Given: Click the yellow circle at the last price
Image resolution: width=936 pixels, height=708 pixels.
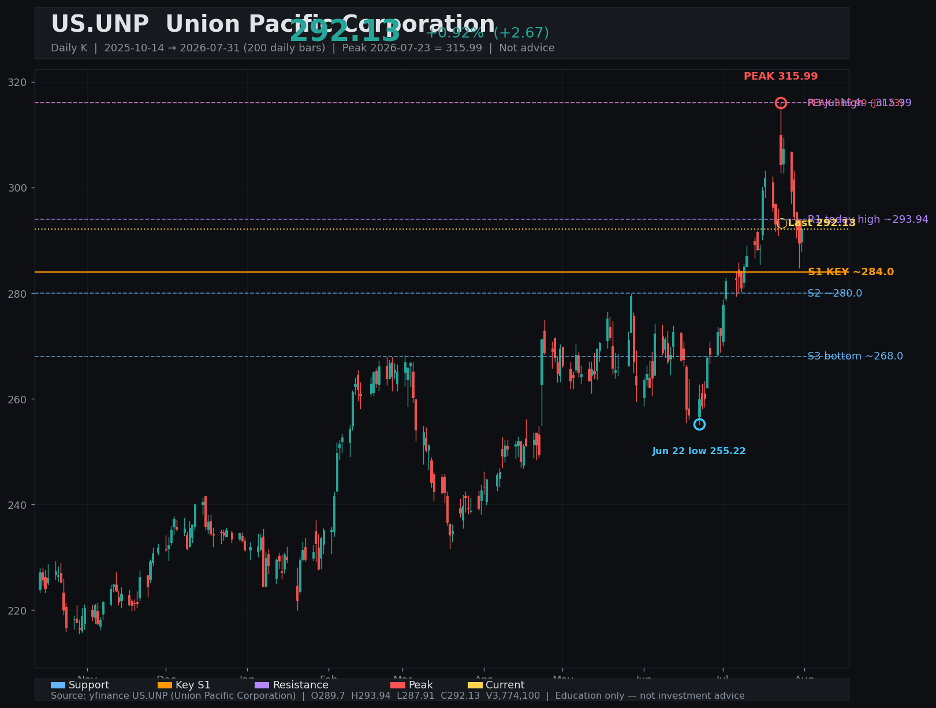Looking at the screenshot, I should [x=782, y=223].
